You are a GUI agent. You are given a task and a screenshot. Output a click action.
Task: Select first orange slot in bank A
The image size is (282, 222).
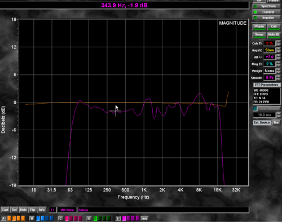coord(9,218)
